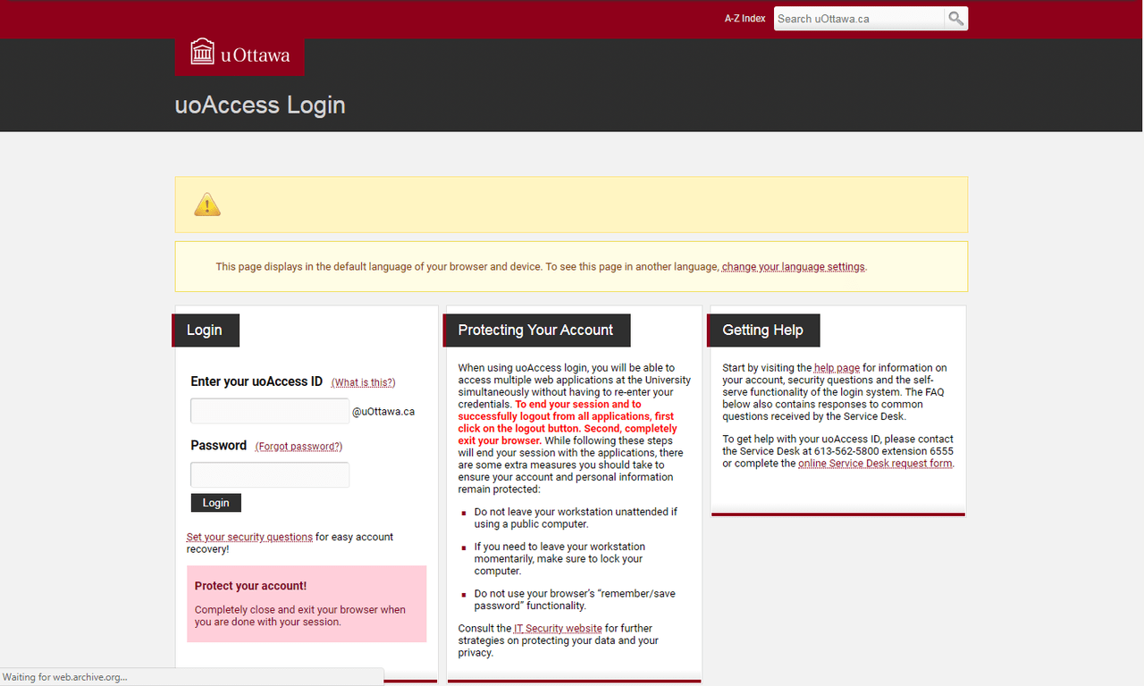
Task: Select the Login panel header
Action: click(x=205, y=330)
